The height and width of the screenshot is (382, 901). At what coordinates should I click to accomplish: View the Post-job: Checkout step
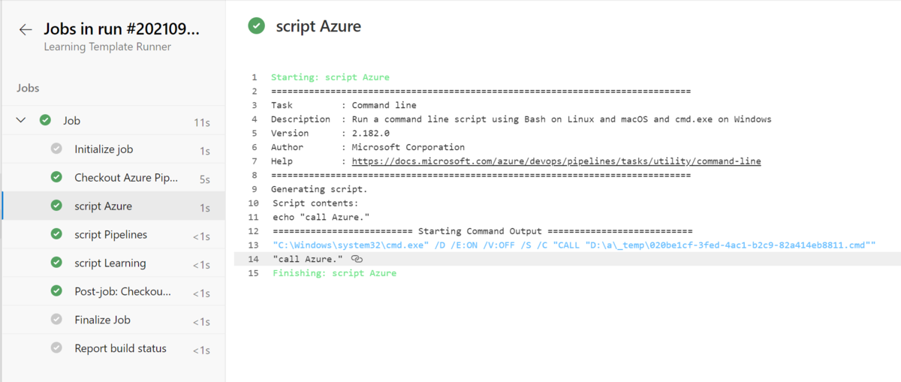113,292
